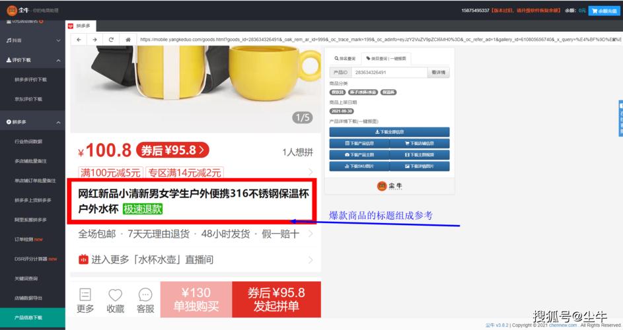623x330 pixels.
Task: Switch to the 排名查询 tab
Action: (345, 59)
